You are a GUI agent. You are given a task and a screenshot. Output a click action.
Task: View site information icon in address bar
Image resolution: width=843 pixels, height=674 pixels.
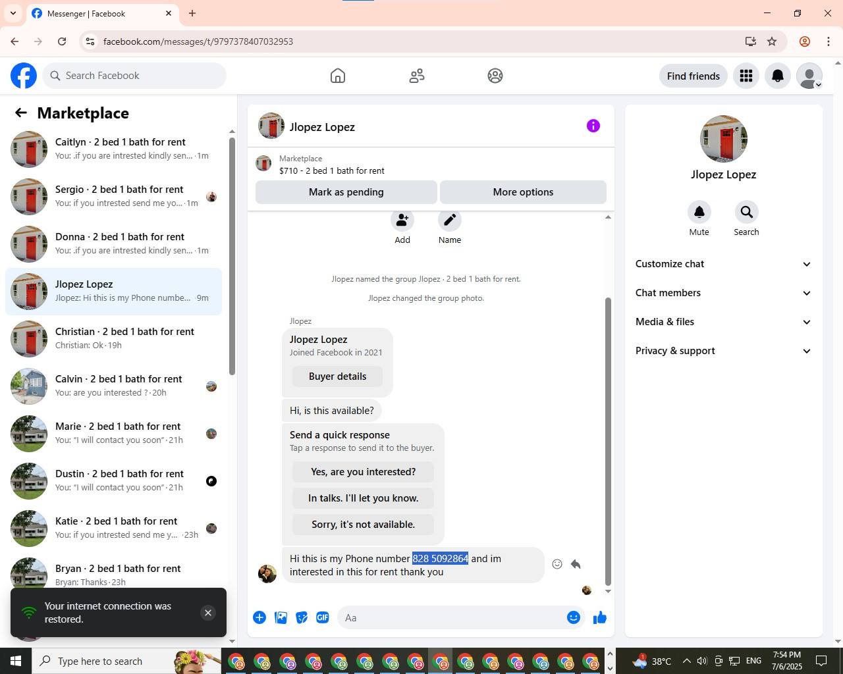(x=90, y=41)
